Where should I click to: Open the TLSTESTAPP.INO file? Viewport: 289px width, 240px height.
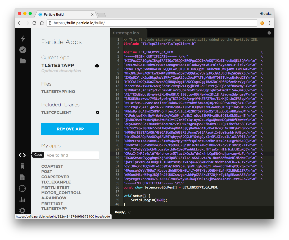pos(58,92)
